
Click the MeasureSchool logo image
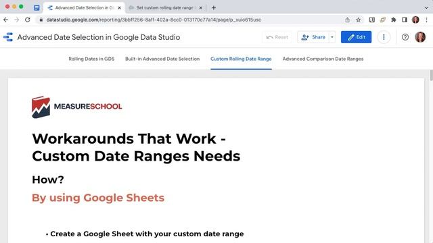coord(77,107)
